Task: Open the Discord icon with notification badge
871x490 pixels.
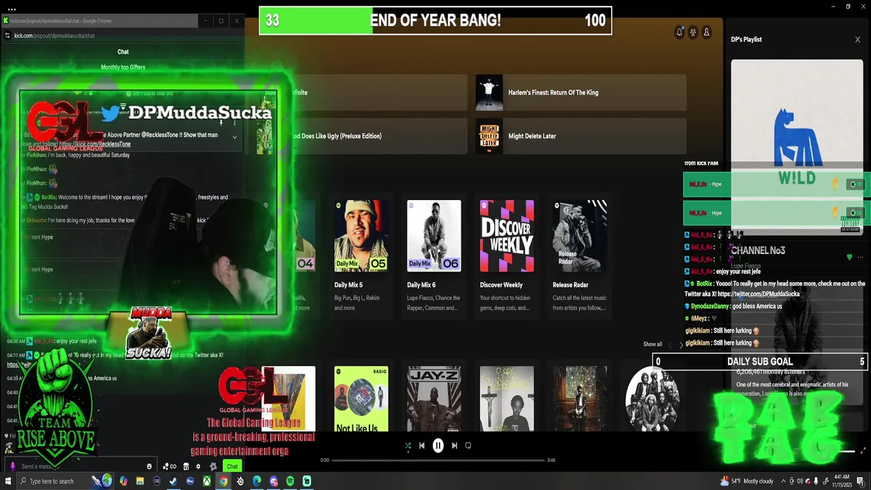Action: pyautogui.click(x=274, y=481)
